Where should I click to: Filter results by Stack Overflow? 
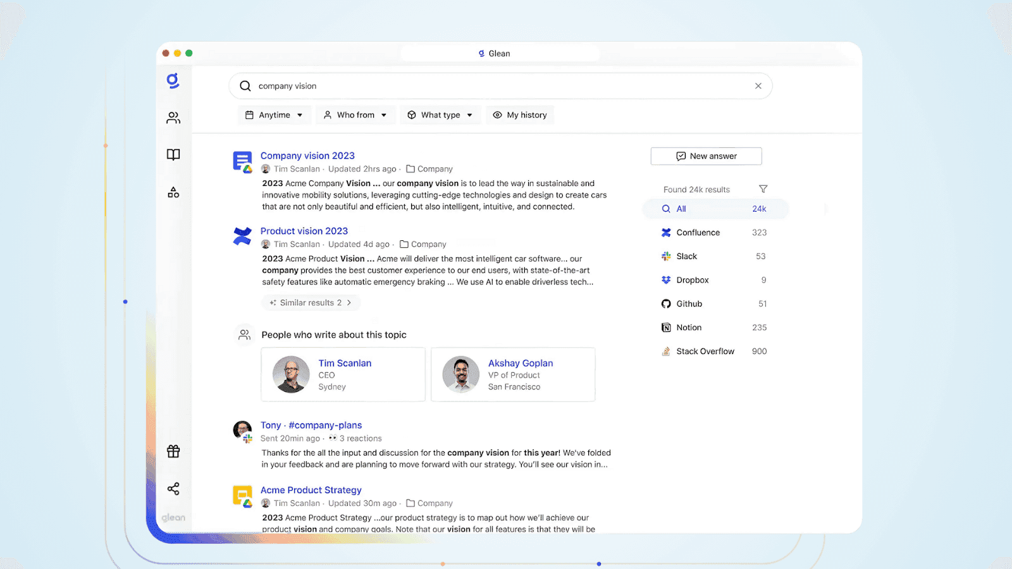(x=715, y=351)
